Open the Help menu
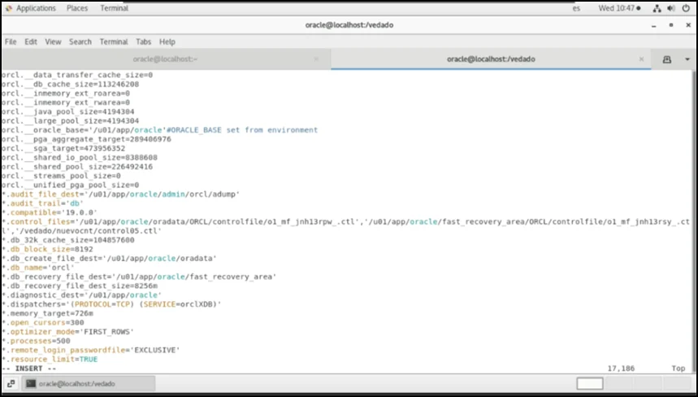The width and height of the screenshot is (698, 397). 167,41
